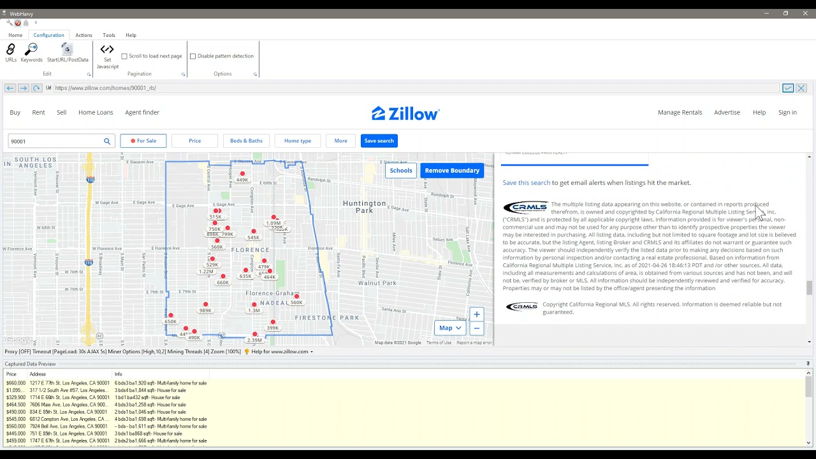
Task: Open the Price filter dropdown
Action: pyautogui.click(x=194, y=141)
